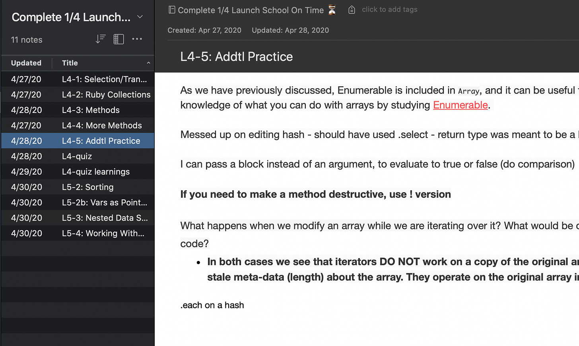Viewport: 579px width, 346px height.
Task: Open note L5-2b: Vars as Point...
Action: (x=78, y=202)
